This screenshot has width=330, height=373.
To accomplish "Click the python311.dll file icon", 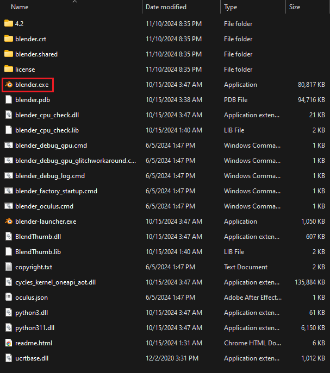I will click(9, 328).
